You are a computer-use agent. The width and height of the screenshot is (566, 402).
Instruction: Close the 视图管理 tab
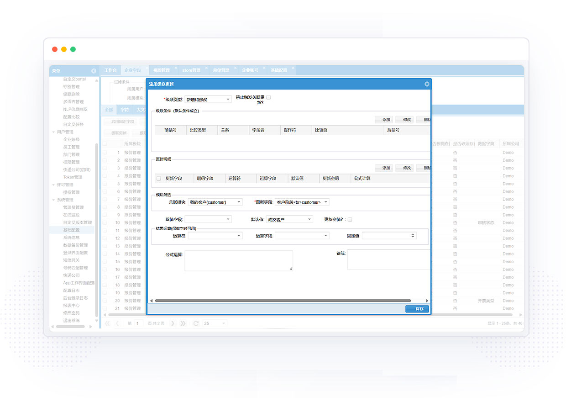pos(176,68)
